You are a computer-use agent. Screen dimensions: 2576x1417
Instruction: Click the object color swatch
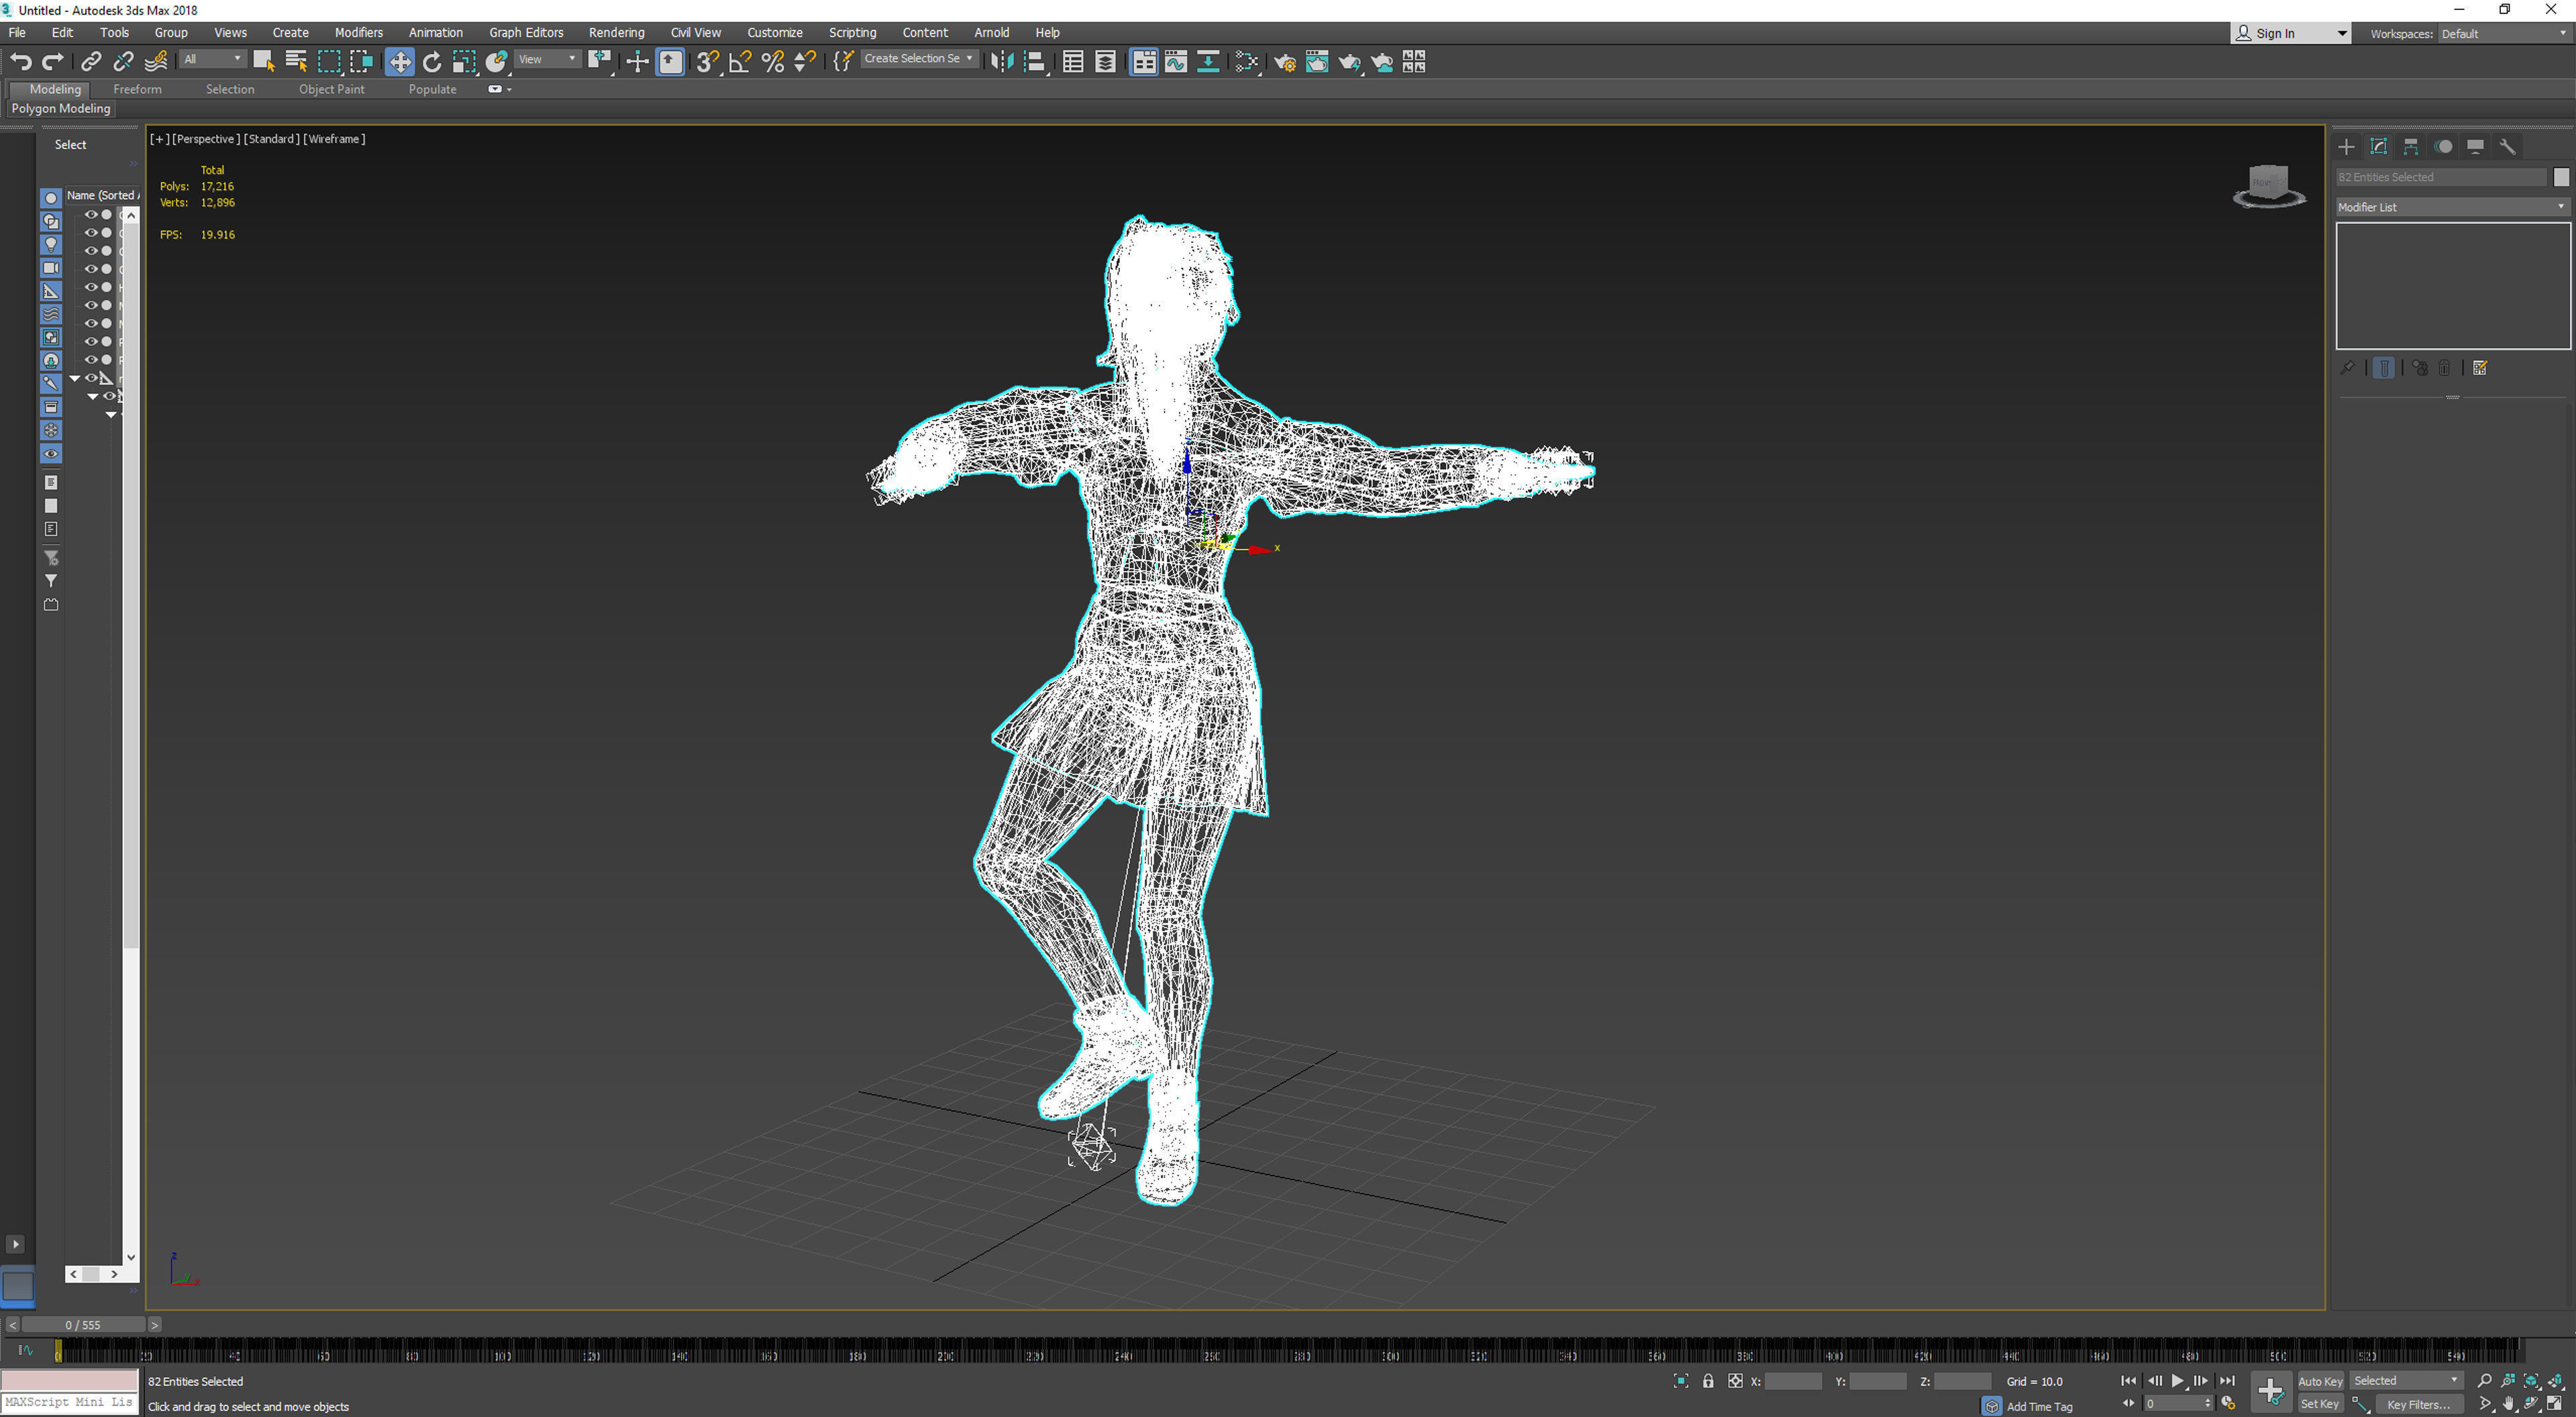coord(2561,177)
